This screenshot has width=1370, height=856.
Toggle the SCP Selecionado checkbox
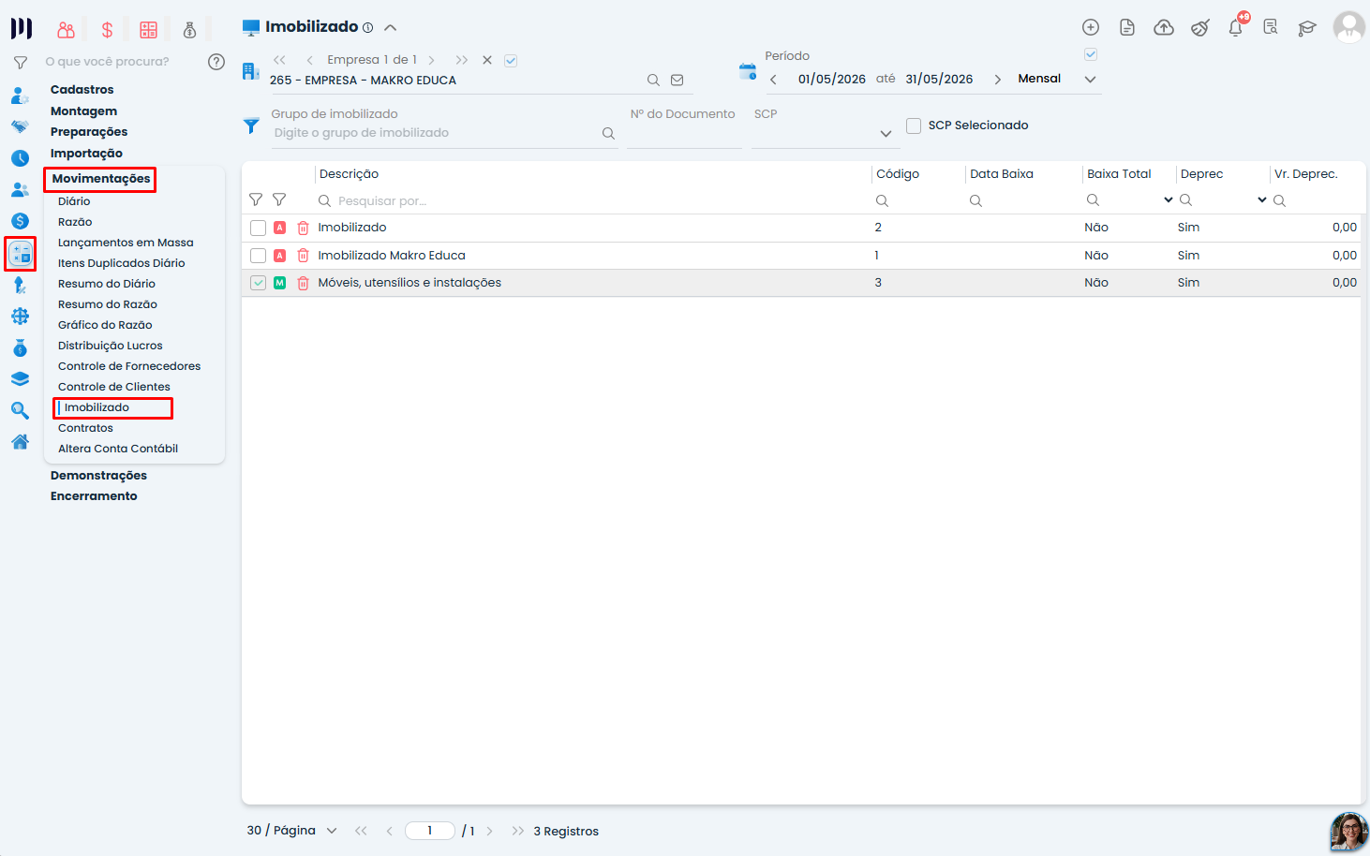point(914,125)
